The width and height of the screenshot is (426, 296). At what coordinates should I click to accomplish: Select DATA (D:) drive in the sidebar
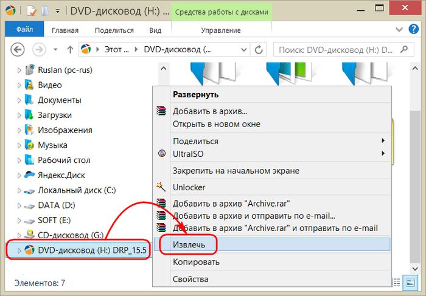click(x=56, y=205)
